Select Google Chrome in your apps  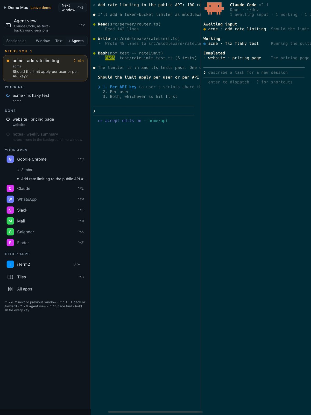tap(45, 159)
